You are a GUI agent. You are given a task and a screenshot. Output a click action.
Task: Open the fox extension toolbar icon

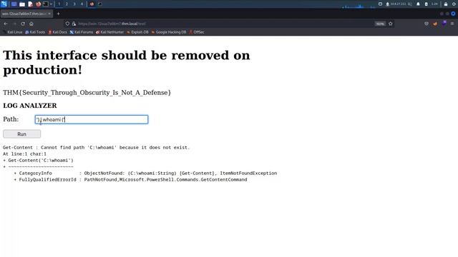coord(435,24)
